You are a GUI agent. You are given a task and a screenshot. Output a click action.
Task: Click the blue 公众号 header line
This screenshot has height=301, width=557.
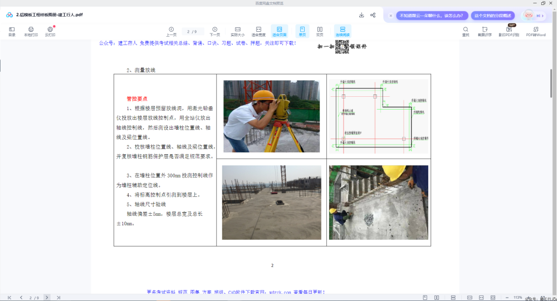click(x=198, y=43)
